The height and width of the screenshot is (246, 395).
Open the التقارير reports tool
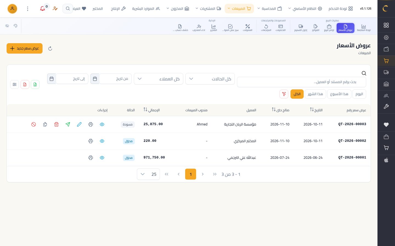pyautogui.click(x=213, y=28)
